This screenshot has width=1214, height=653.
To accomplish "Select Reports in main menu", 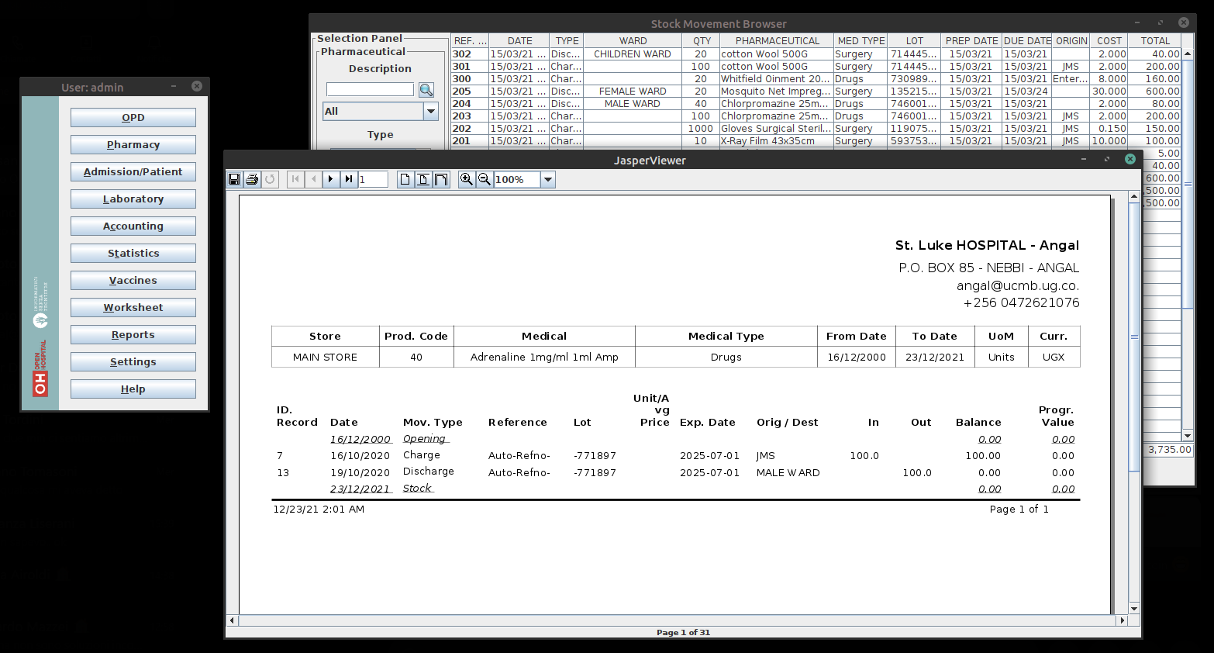I will point(133,335).
